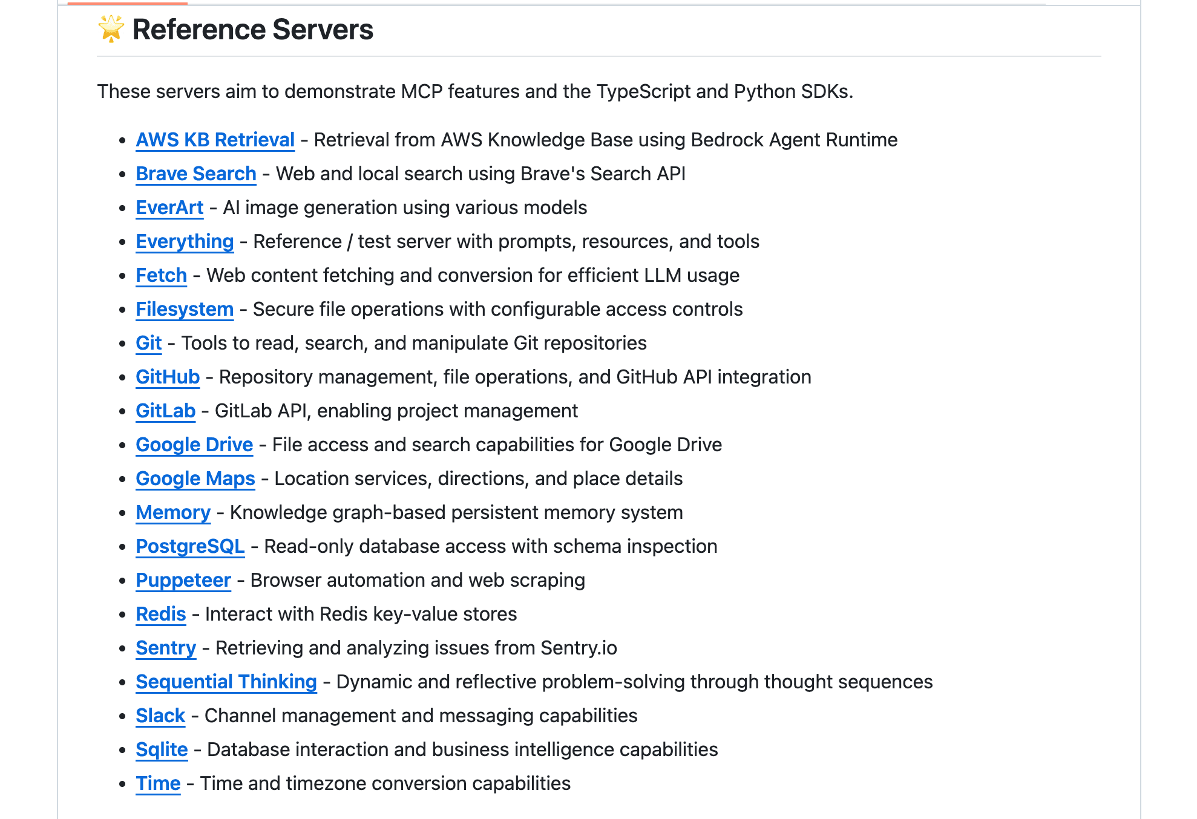Click text 'AI image generation using various models'

click(405, 207)
